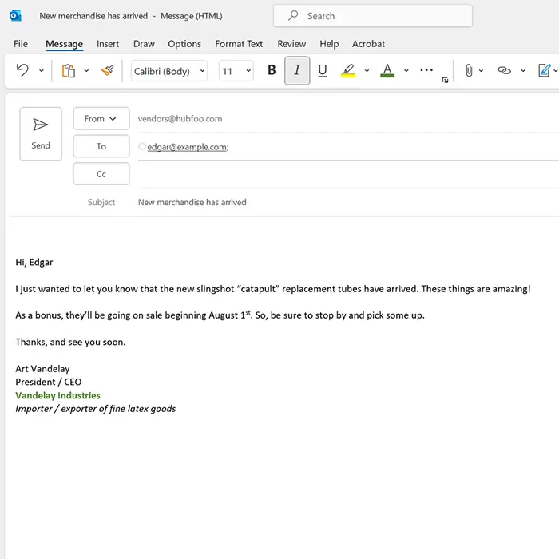The height and width of the screenshot is (559, 559).
Task: Click the Send button
Action: (41, 133)
